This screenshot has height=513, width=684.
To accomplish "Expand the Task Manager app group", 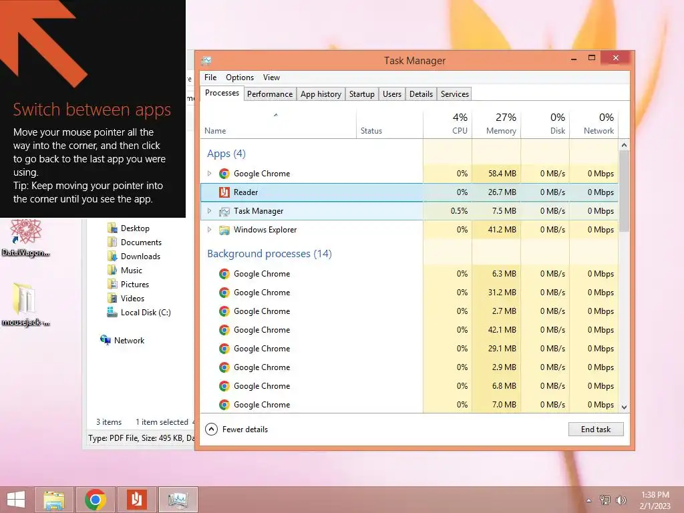I will [x=209, y=211].
